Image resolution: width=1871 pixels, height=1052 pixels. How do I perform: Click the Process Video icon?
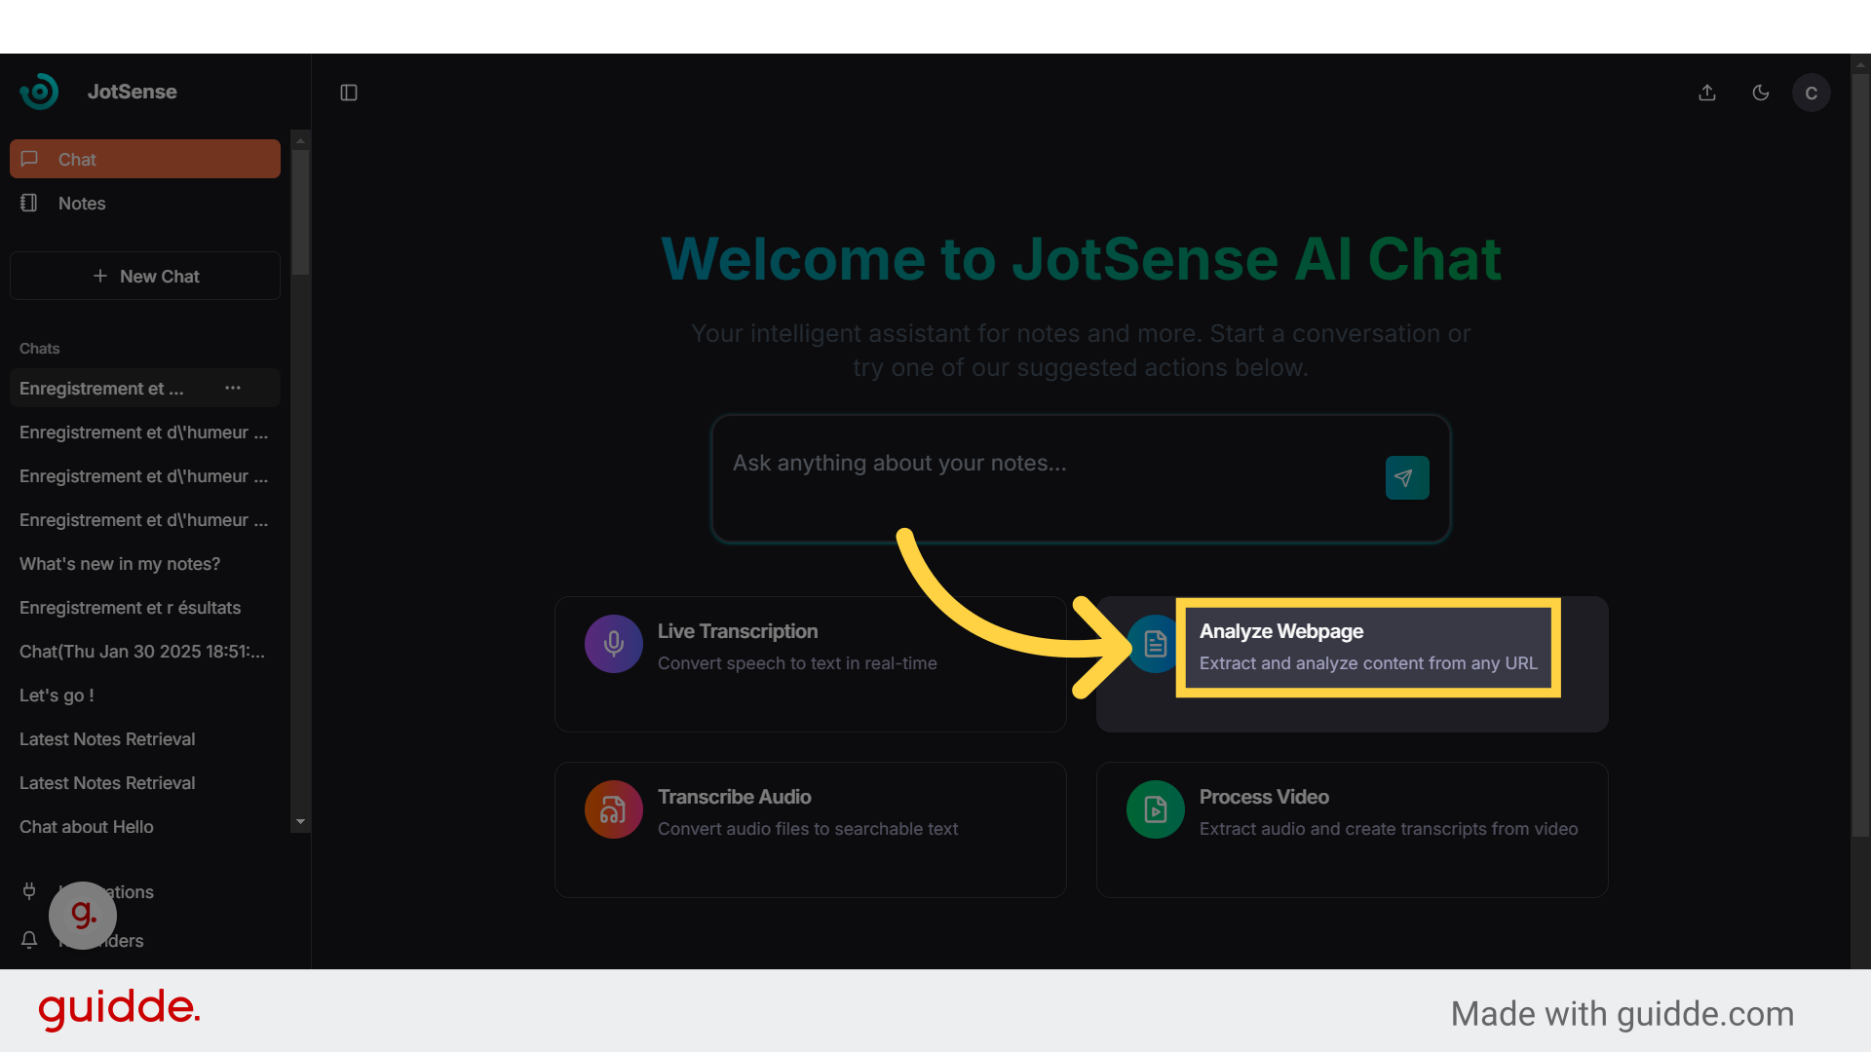pyautogui.click(x=1154, y=810)
